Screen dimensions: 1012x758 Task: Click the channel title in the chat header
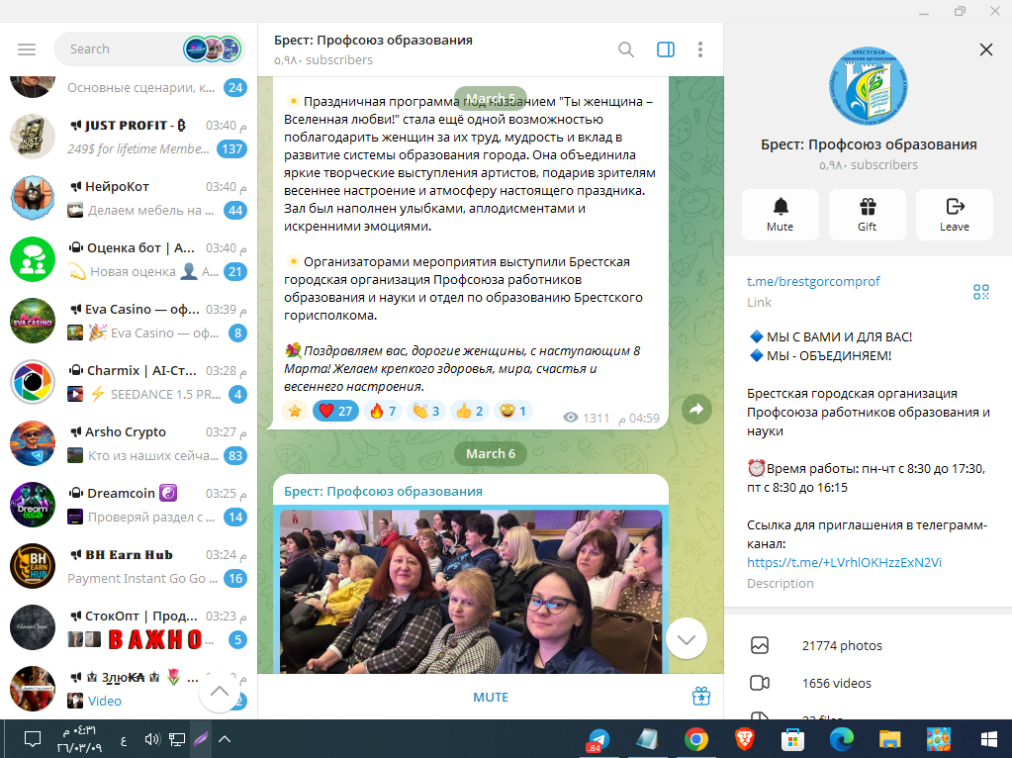point(373,40)
